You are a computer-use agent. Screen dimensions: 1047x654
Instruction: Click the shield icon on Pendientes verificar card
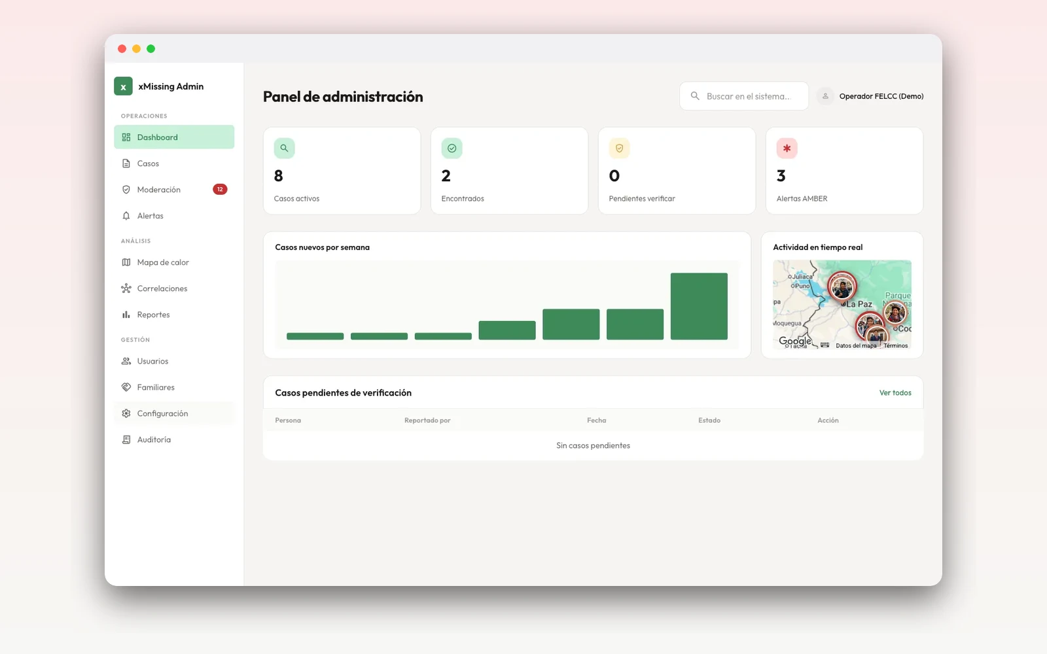coord(619,148)
